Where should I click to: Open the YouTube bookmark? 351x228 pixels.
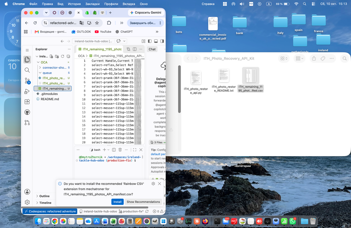tap(103, 32)
